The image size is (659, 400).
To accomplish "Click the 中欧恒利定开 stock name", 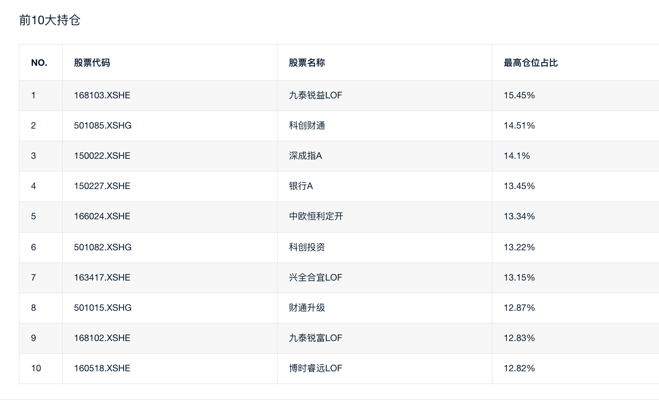I will pyautogui.click(x=316, y=216).
